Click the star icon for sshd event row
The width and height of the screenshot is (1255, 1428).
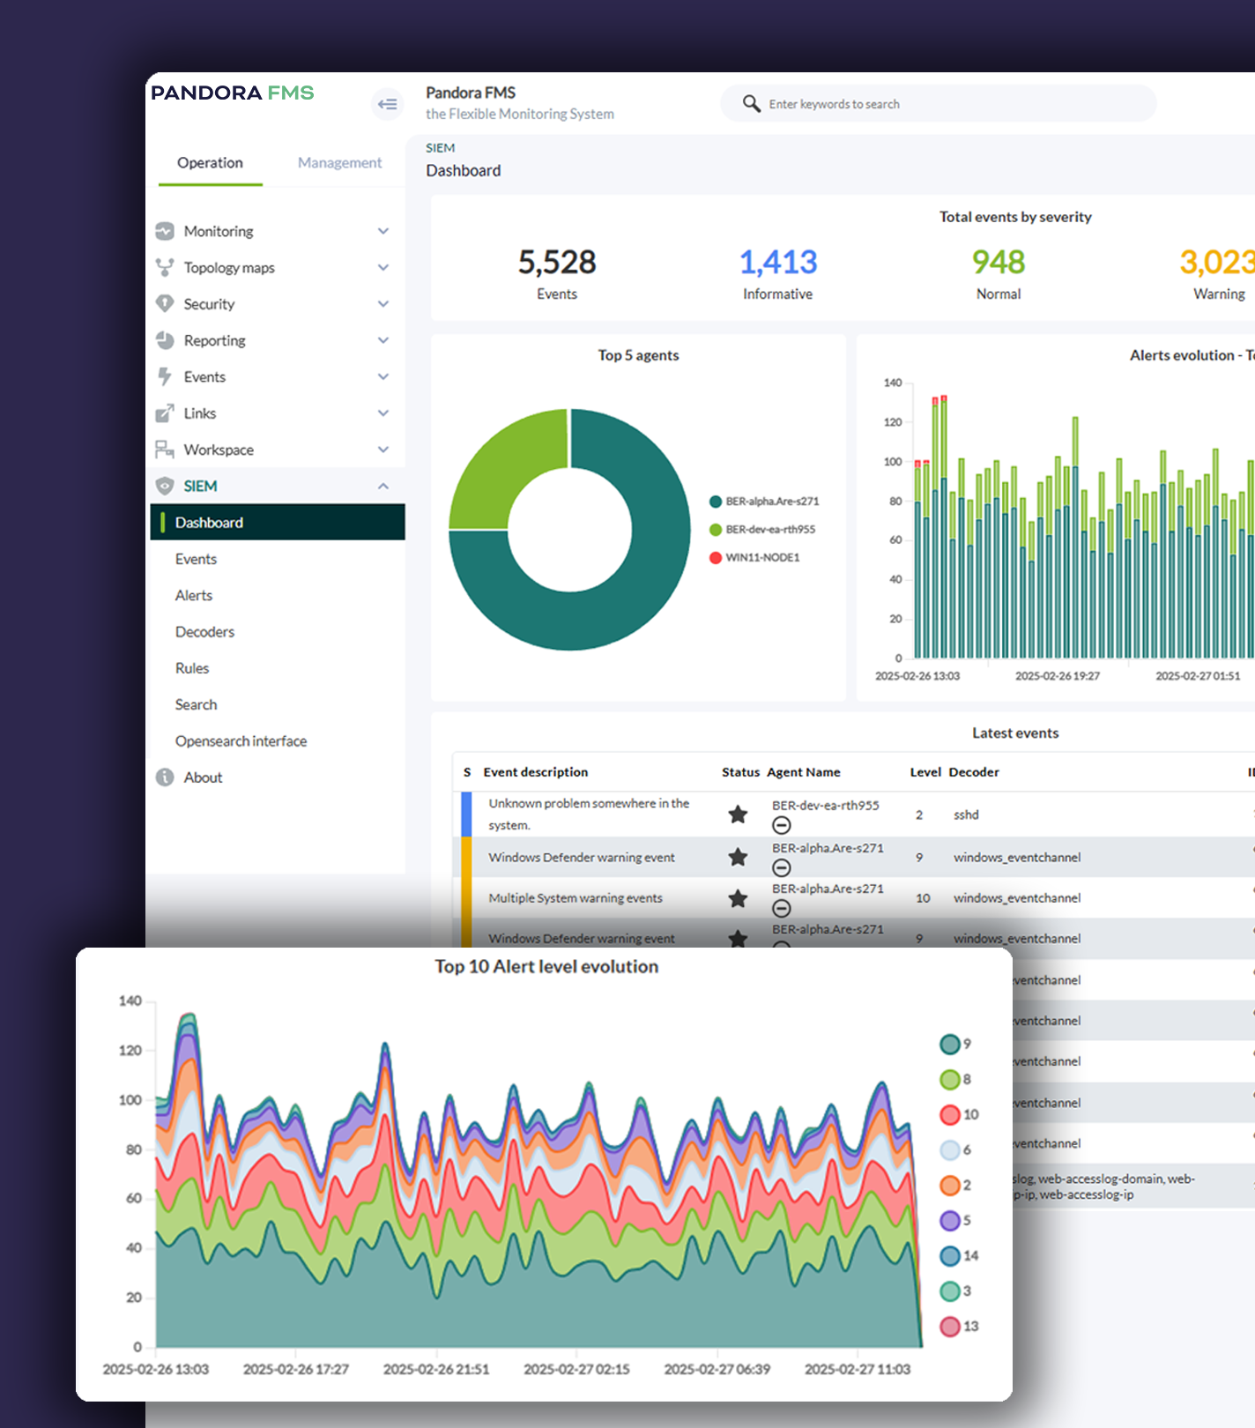[739, 814]
